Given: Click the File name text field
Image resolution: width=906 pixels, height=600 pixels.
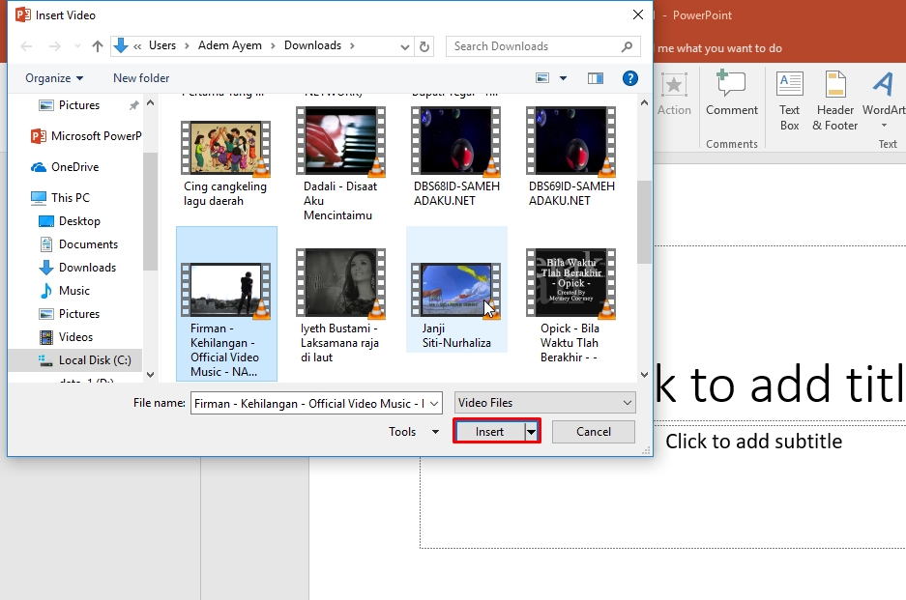Looking at the screenshot, I should point(309,403).
